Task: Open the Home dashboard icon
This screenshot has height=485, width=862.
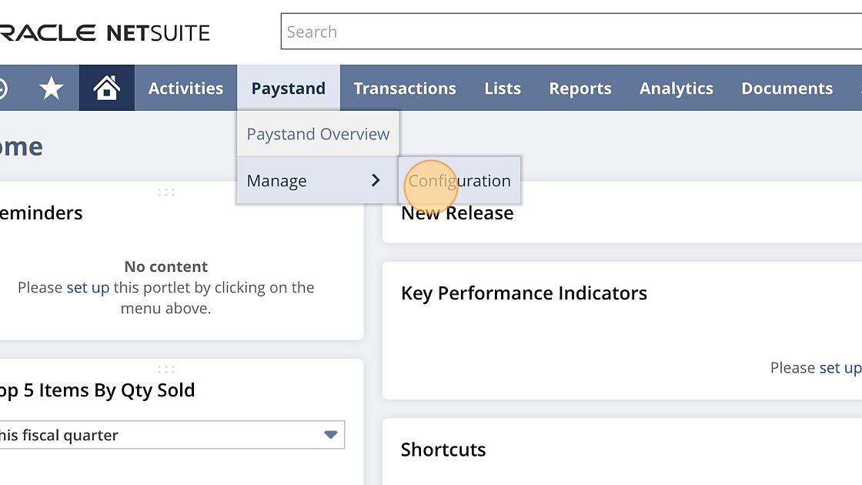Action: tap(107, 88)
